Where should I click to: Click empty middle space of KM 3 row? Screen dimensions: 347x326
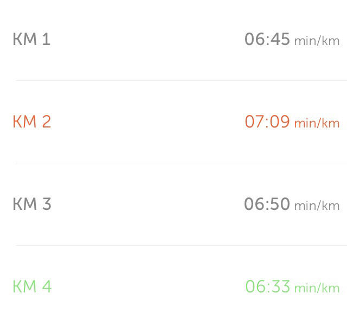click(146, 204)
